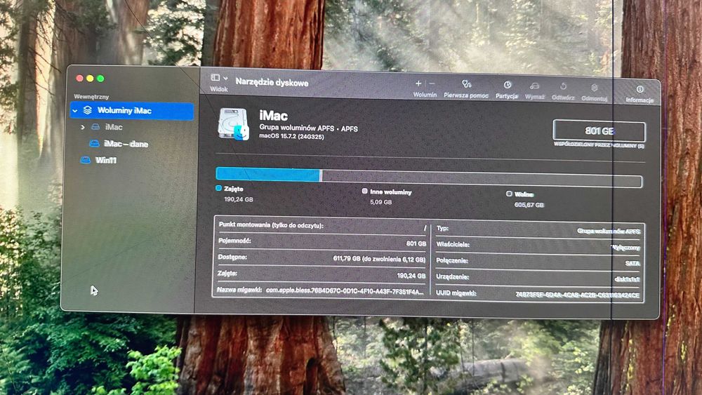Click the Właściciele Wyłączony row
This screenshot has width=702, height=395.
tap(538, 246)
